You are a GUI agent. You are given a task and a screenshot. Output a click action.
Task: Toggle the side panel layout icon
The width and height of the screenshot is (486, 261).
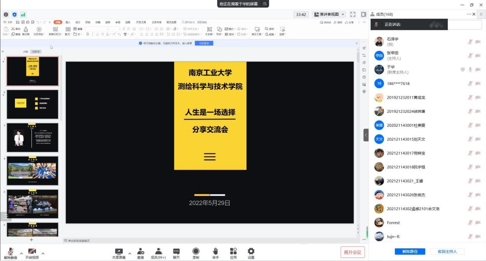[363, 15]
